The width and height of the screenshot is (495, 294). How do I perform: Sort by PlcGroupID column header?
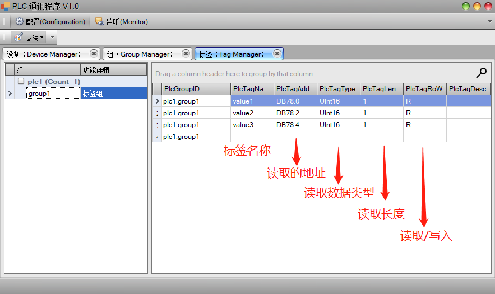coord(196,89)
